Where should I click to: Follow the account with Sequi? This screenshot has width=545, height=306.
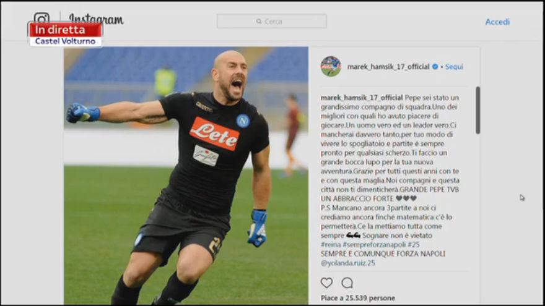pyautogui.click(x=455, y=67)
